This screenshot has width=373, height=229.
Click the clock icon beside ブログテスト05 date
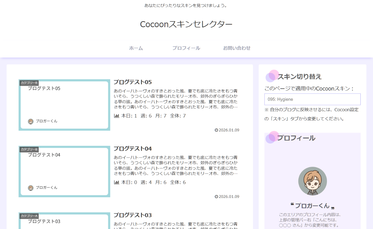216,130
